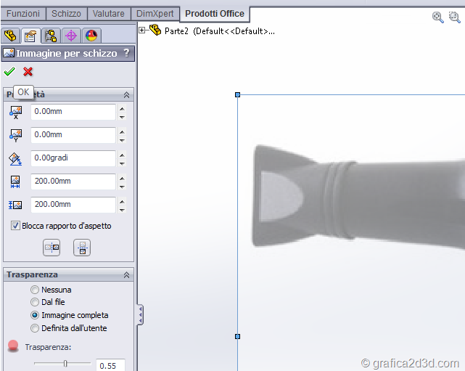This screenshot has height=371, width=465.
Task: Click the zoom to fit magnifier icon
Action: click(437, 17)
